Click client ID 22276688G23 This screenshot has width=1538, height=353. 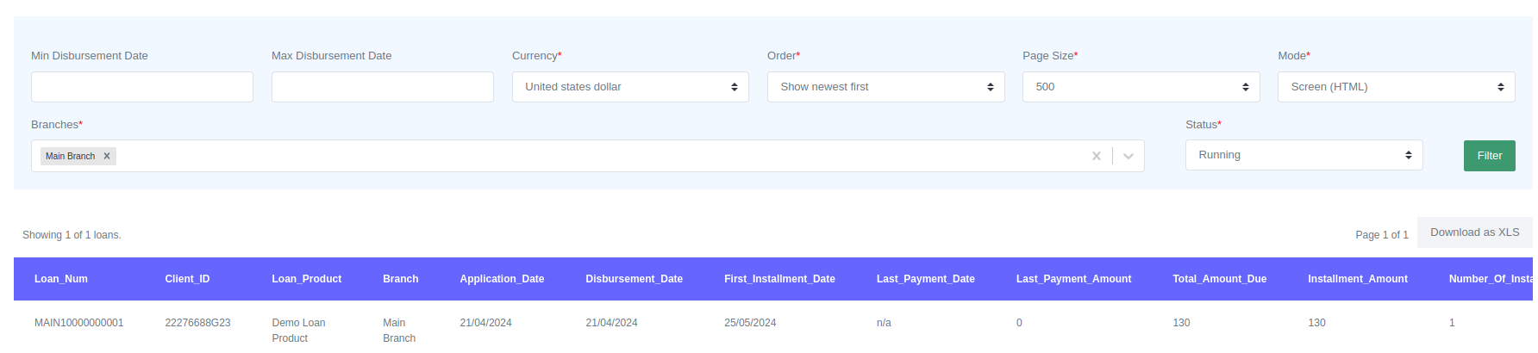point(197,323)
